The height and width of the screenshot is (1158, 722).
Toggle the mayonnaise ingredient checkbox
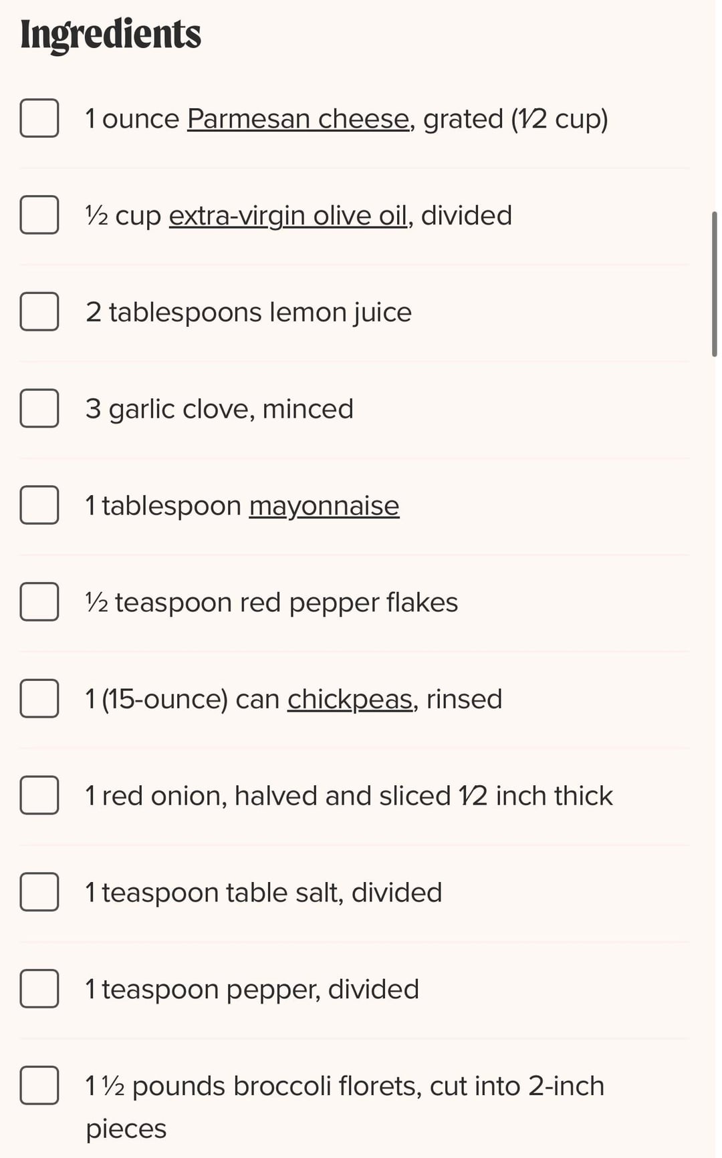tap(39, 505)
